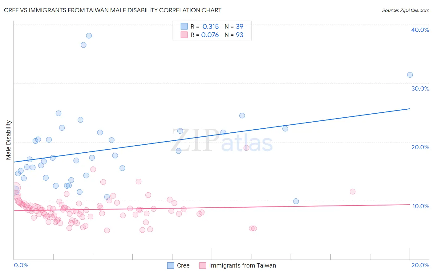Click the pink Taiwan regression trend line

212,208
